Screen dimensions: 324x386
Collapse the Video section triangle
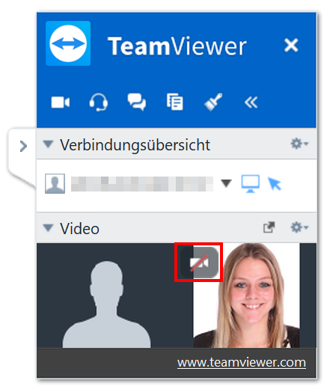click(x=48, y=227)
